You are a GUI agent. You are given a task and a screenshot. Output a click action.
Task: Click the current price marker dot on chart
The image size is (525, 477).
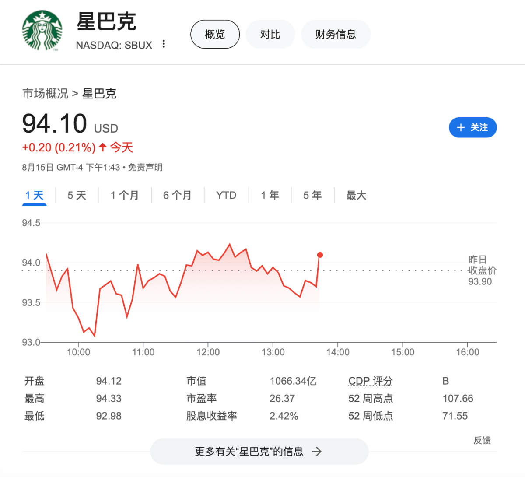320,254
